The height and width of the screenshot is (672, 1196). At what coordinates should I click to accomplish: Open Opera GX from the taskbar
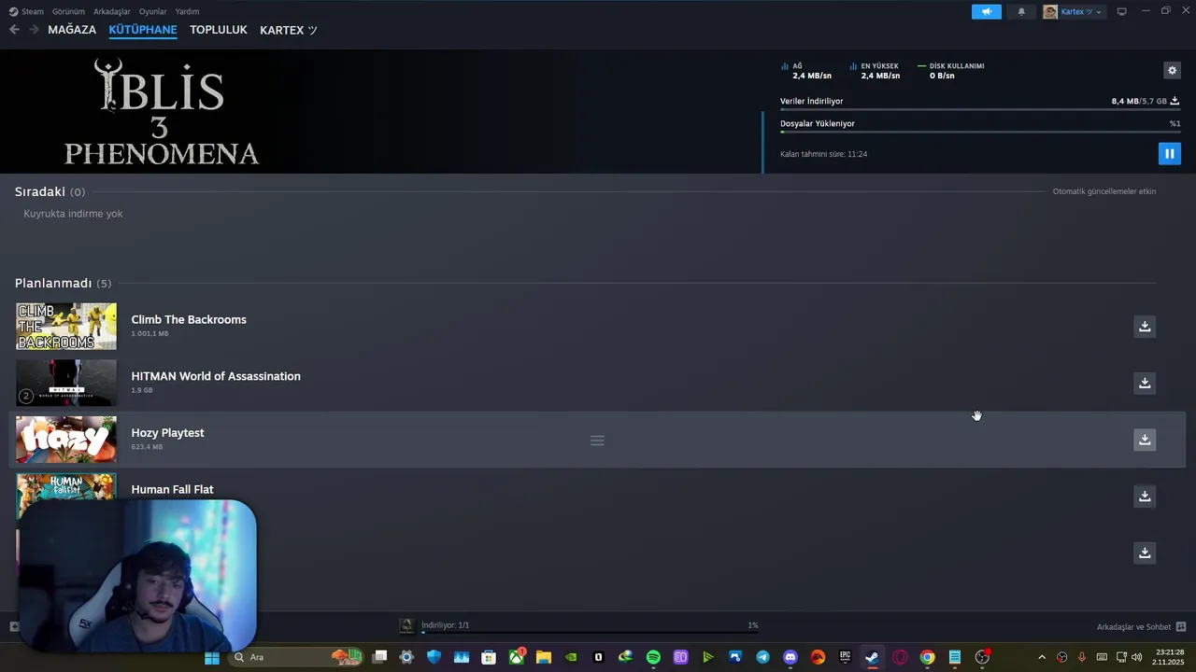[x=900, y=657]
